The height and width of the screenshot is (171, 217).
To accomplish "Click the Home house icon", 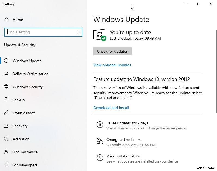I will click(7, 20).
